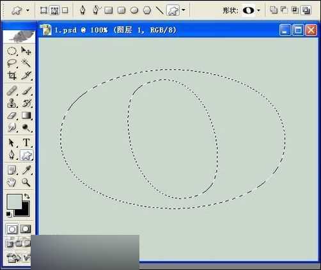Toggle Quick Mask mode
The height and width of the screenshot is (270, 321).
(26, 229)
